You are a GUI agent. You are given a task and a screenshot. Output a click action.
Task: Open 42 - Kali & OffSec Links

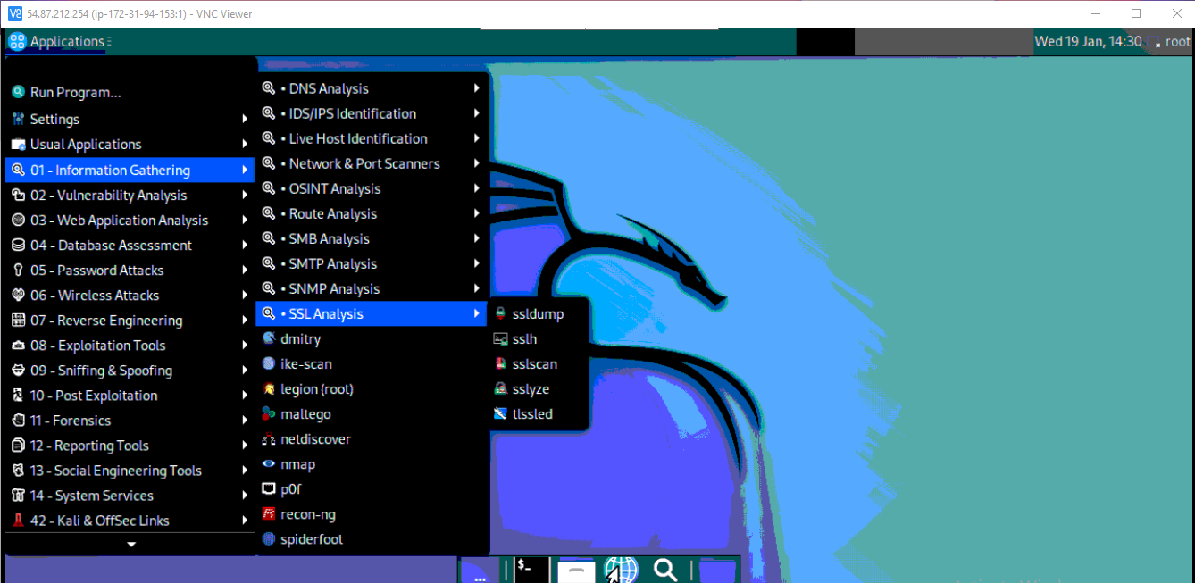[x=130, y=521]
